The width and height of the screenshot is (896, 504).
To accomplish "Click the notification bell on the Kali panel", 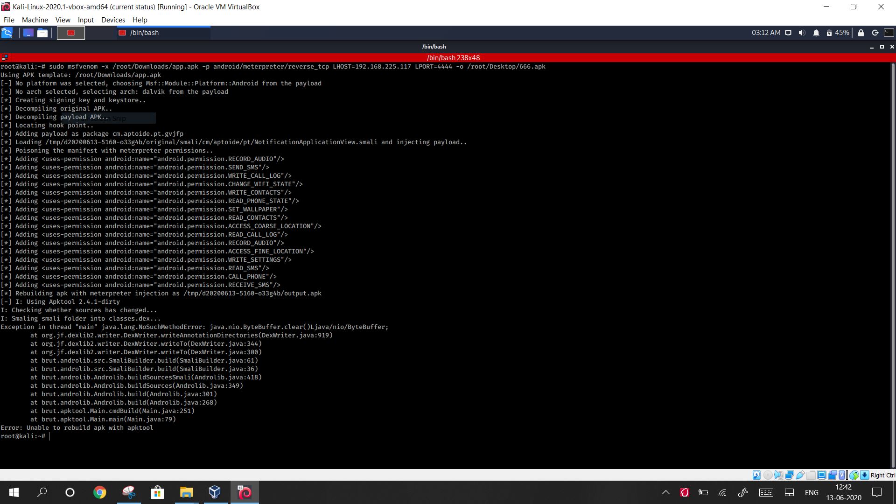I will pos(816,33).
